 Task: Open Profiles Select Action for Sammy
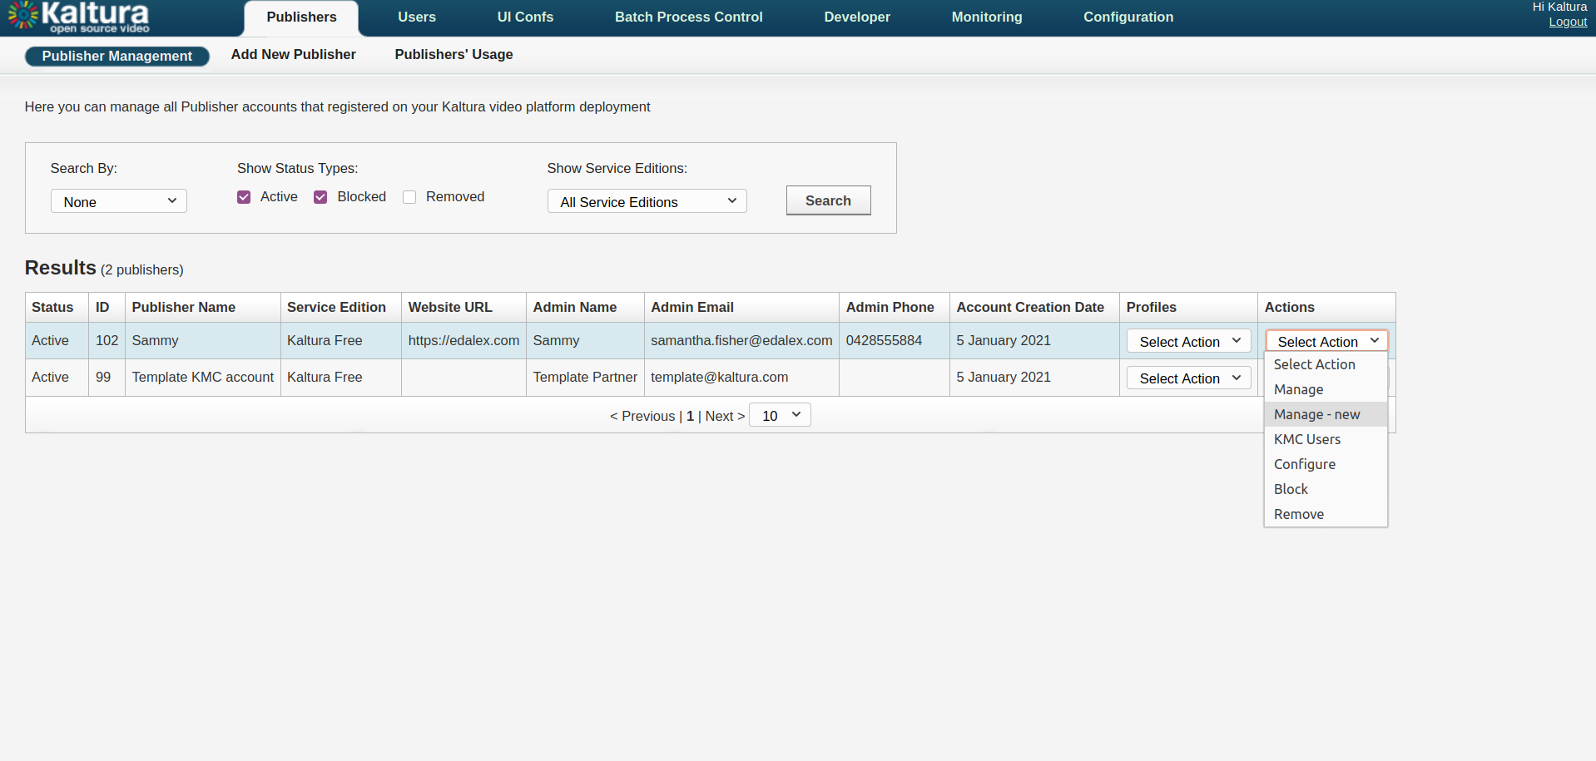point(1189,341)
